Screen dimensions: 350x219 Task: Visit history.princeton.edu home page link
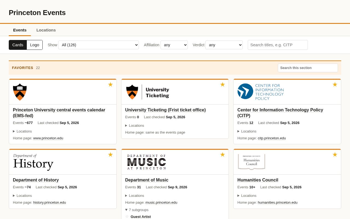tap(49, 203)
